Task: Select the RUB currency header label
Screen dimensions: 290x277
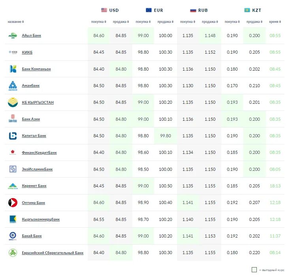Action: tap(203, 10)
